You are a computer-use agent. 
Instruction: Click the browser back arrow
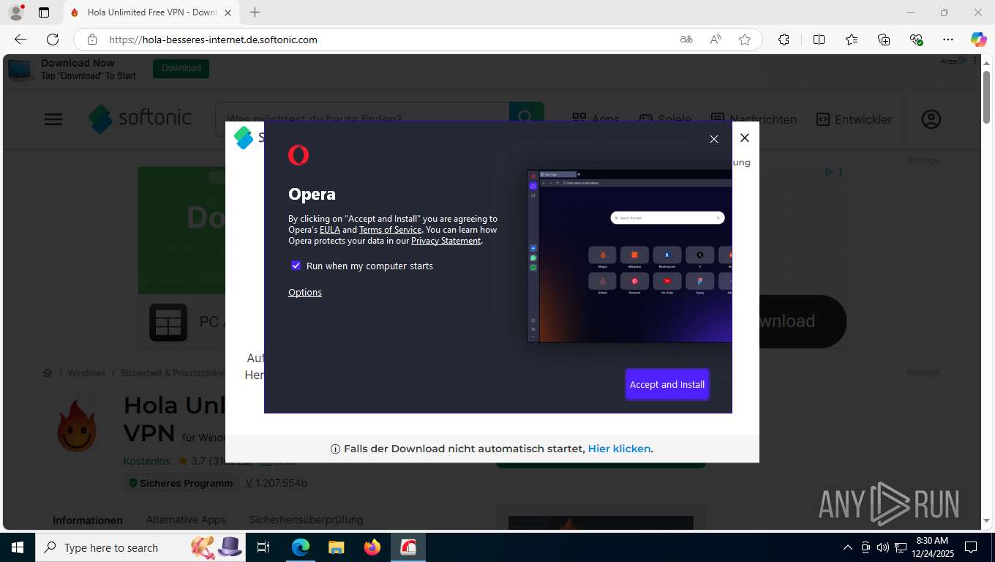[20, 40]
